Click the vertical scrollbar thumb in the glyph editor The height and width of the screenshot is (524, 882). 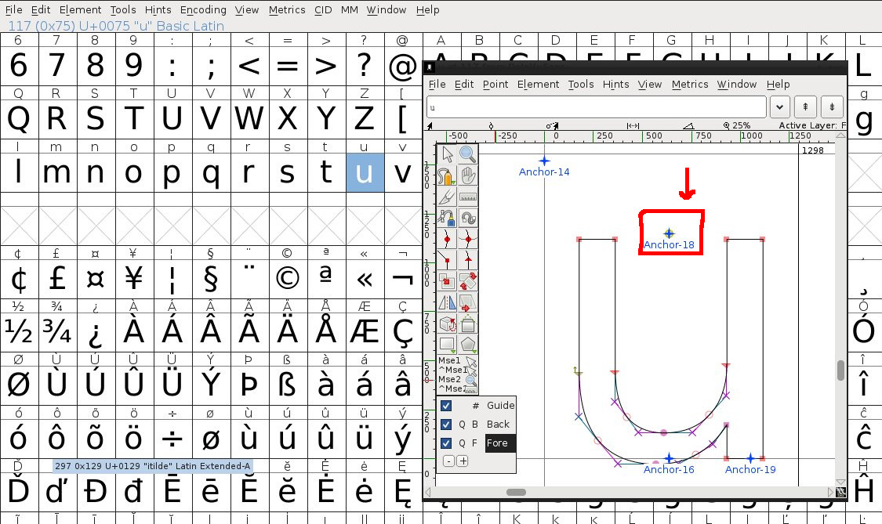click(841, 370)
